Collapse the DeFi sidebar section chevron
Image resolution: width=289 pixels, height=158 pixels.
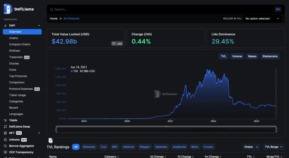point(39,25)
